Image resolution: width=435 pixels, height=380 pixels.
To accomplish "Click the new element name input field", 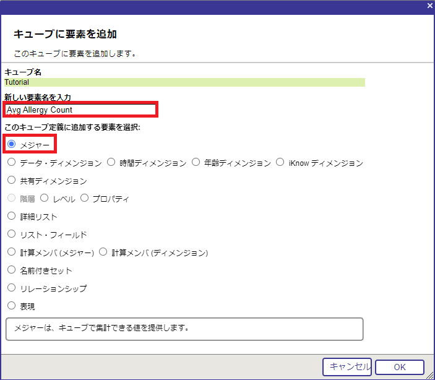I will tap(80, 110).
